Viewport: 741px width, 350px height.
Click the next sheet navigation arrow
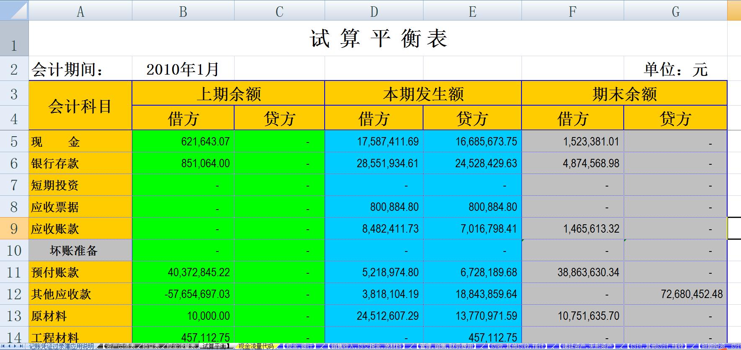click(x=16, y=346)
